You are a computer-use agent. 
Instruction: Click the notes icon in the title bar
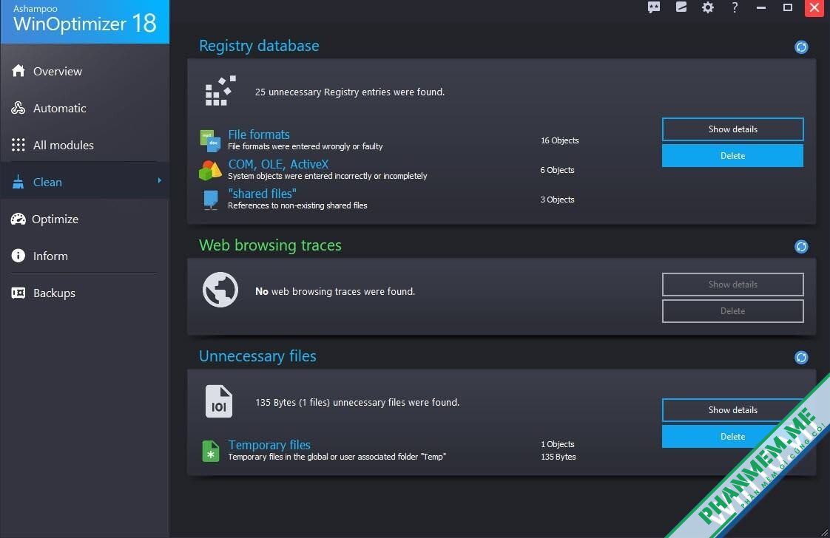click(681, 7)
